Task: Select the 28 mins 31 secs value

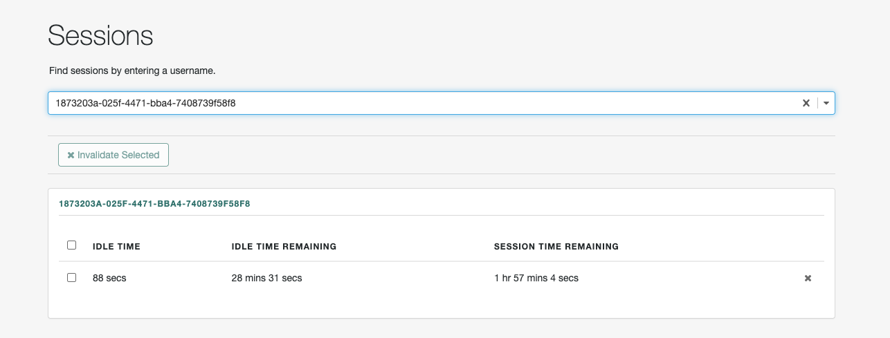Action: (x=266, y=278)
